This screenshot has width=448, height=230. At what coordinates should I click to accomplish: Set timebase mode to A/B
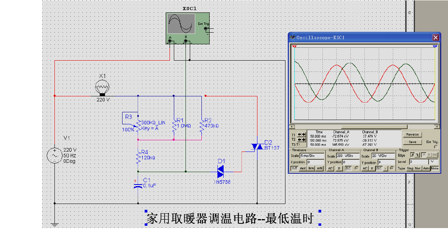pos(319,168)
